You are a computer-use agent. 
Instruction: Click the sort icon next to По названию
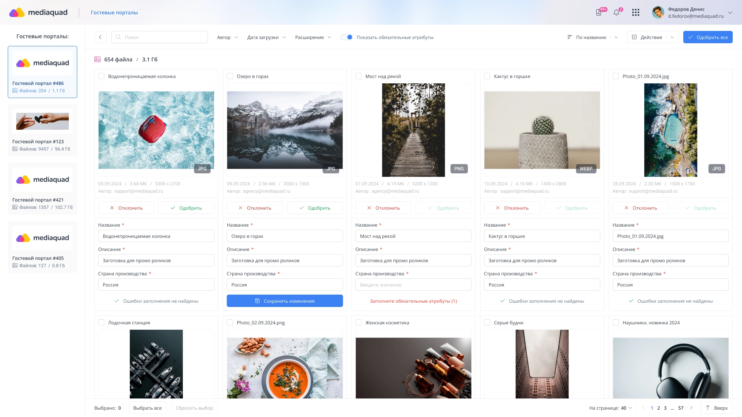569,37
